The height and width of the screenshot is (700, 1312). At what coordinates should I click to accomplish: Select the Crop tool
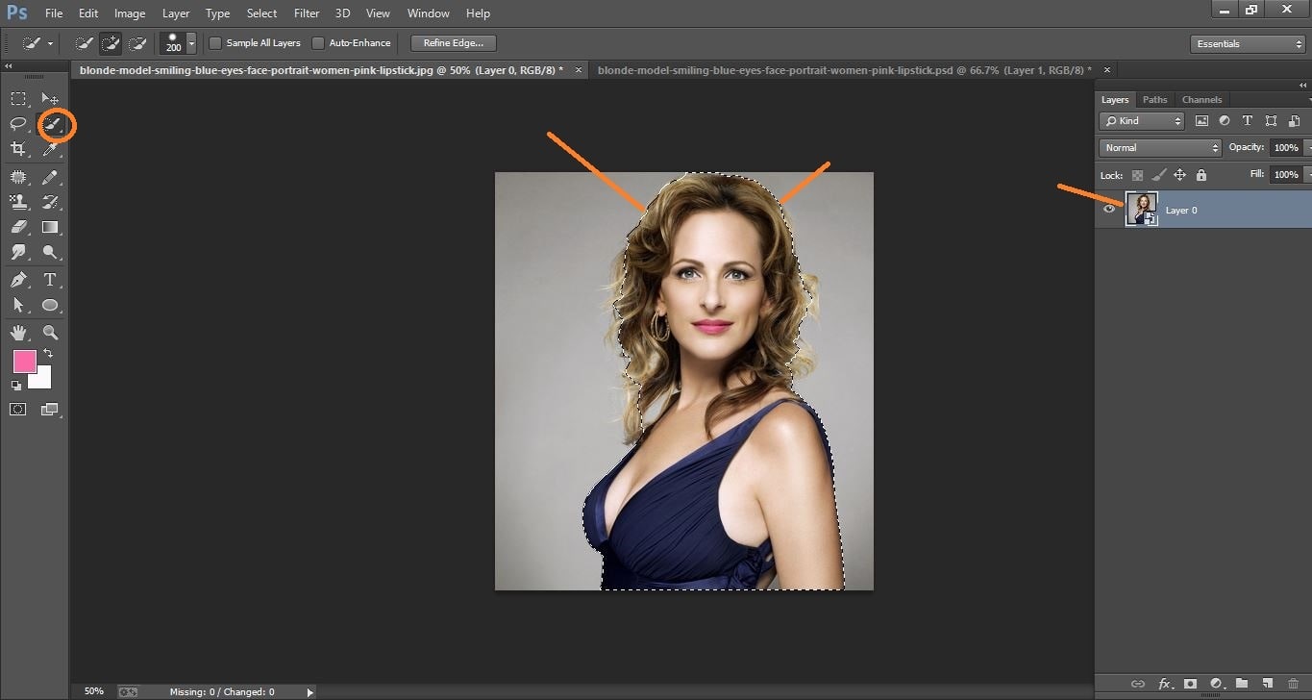coord(17,150)
